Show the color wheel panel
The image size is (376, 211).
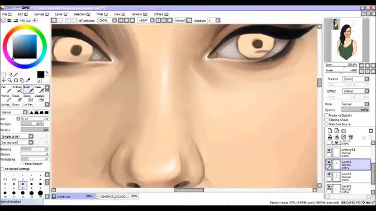tap(3, 21)
